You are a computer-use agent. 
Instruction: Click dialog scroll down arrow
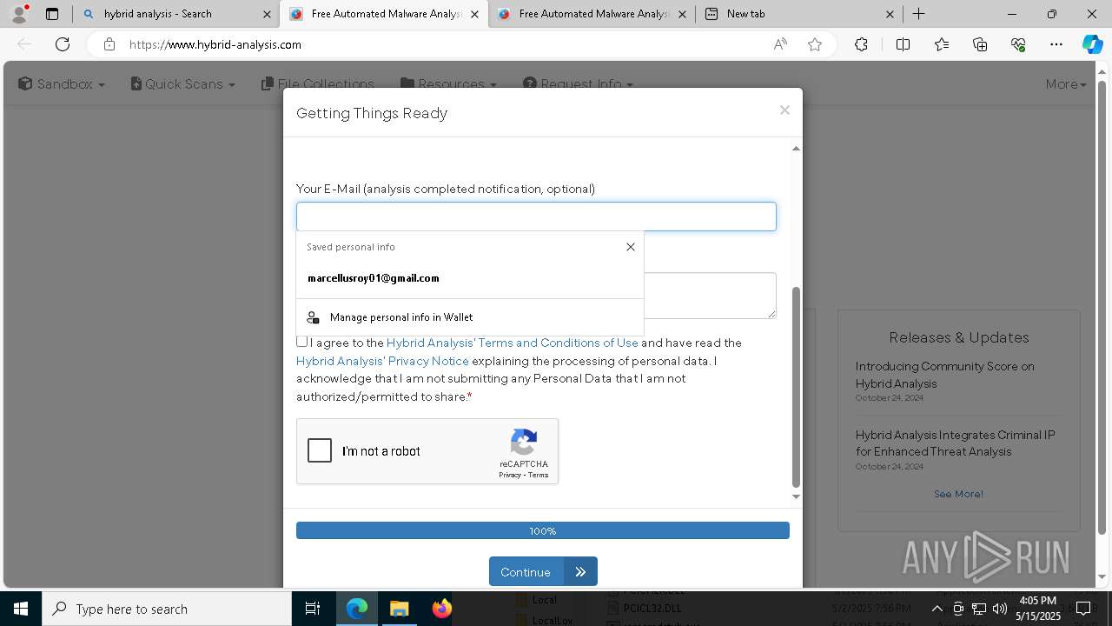coord(796,496)
